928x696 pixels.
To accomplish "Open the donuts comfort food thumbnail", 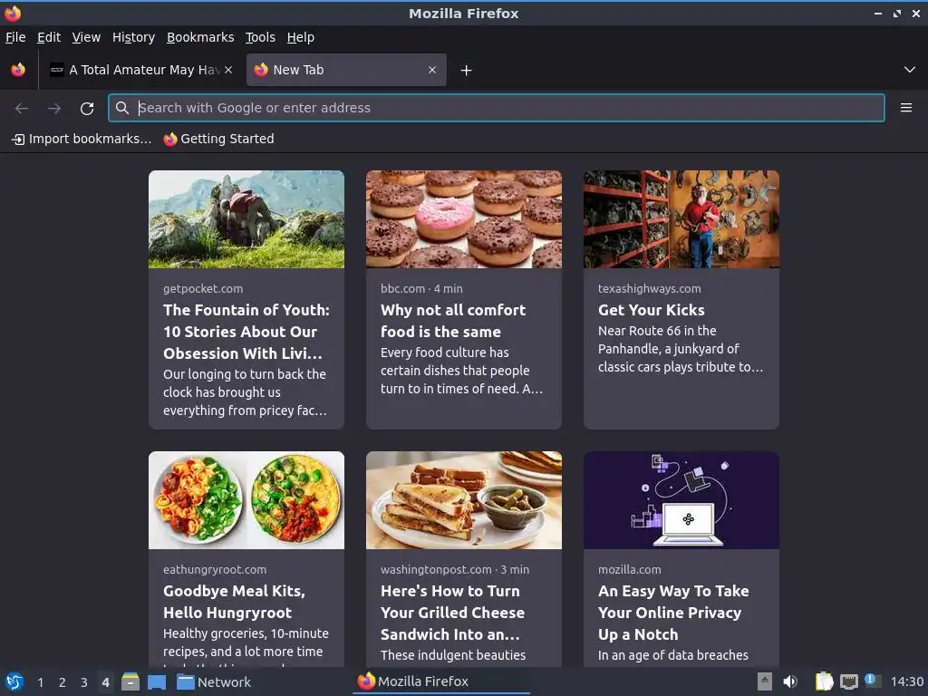I will [464, 219].
